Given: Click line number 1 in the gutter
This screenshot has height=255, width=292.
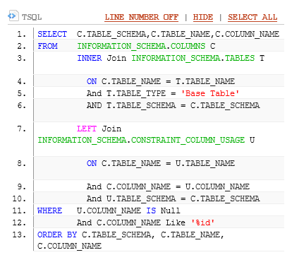Looking at the screenshot, I should coord(22,35).
